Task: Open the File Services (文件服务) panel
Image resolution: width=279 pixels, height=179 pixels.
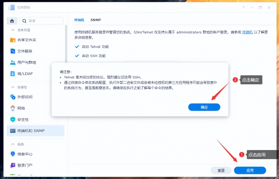Action: pyautogui.click(x=26, y=51)
